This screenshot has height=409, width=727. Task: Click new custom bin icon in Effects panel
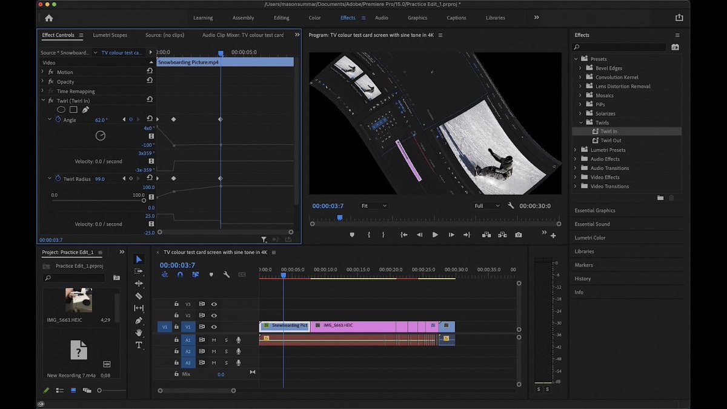(660, 198)
